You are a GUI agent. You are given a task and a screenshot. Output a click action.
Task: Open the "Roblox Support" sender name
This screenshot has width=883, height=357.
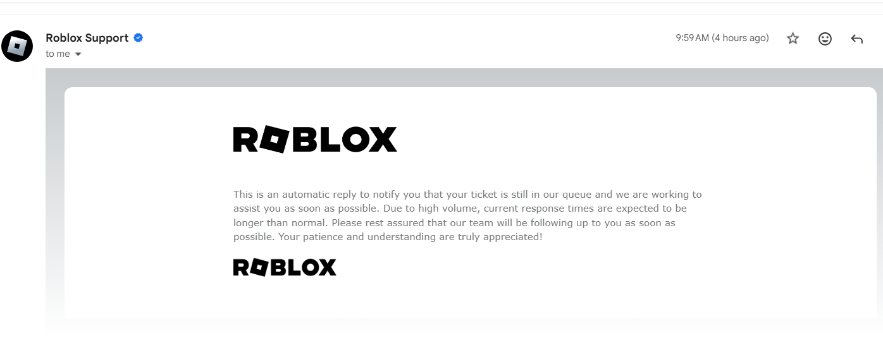click(87, 38)
